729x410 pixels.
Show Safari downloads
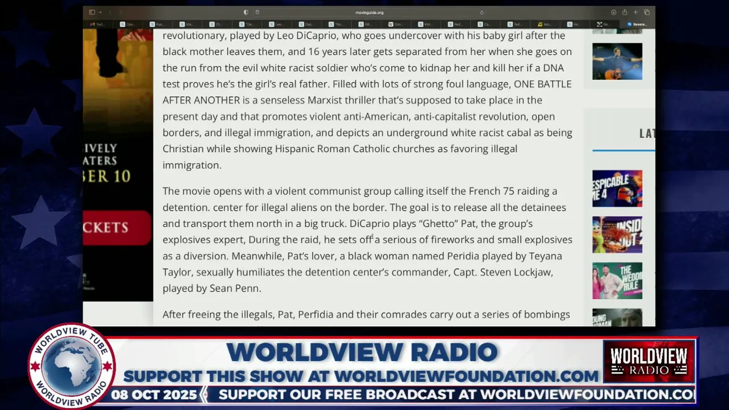pyautogui.click(x=613, y=13)
